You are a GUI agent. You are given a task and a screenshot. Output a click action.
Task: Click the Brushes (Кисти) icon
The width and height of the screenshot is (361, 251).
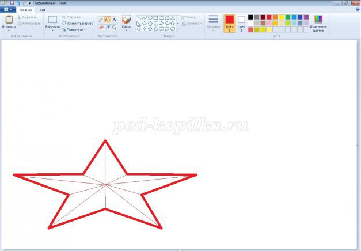[x=127, y=20]
